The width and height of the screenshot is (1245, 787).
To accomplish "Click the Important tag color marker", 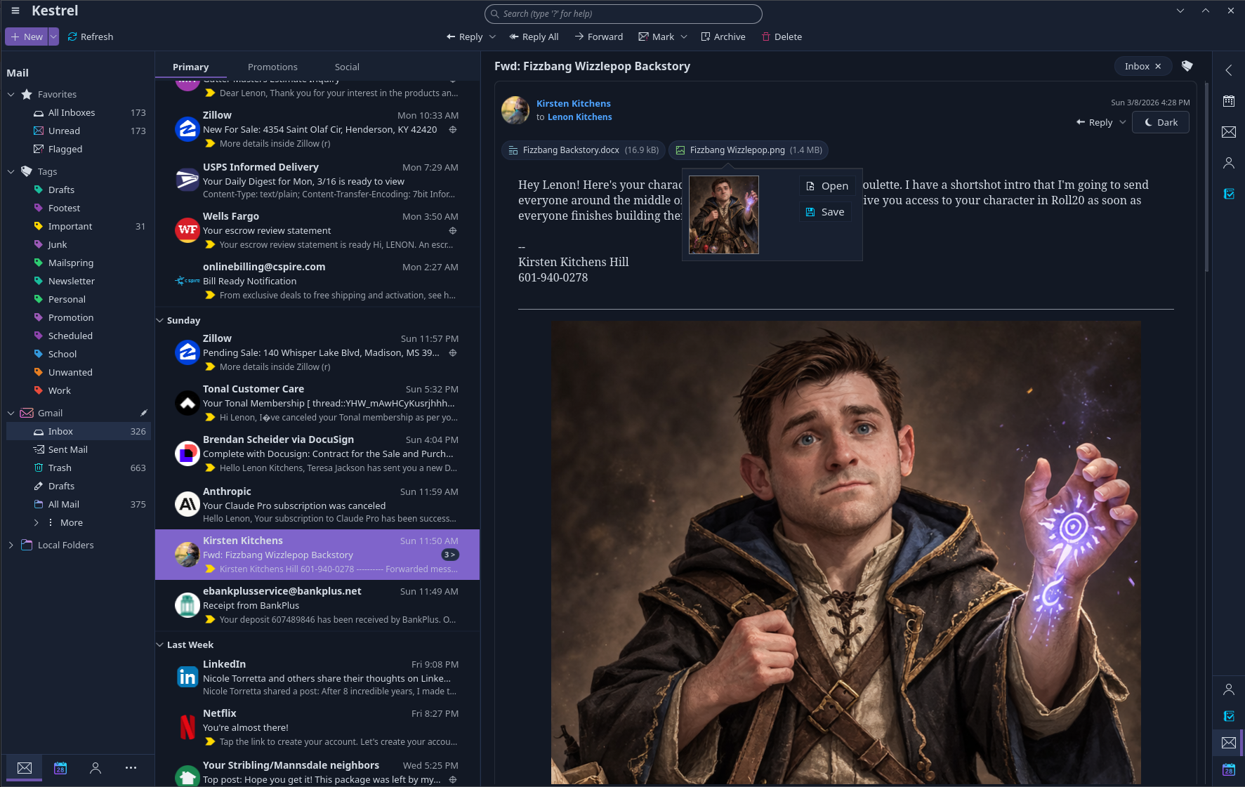I will (x=39, y=226).
